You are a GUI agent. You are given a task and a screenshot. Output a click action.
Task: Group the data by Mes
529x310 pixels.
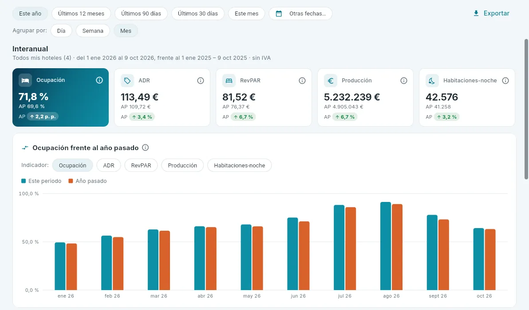coord(126,31)
